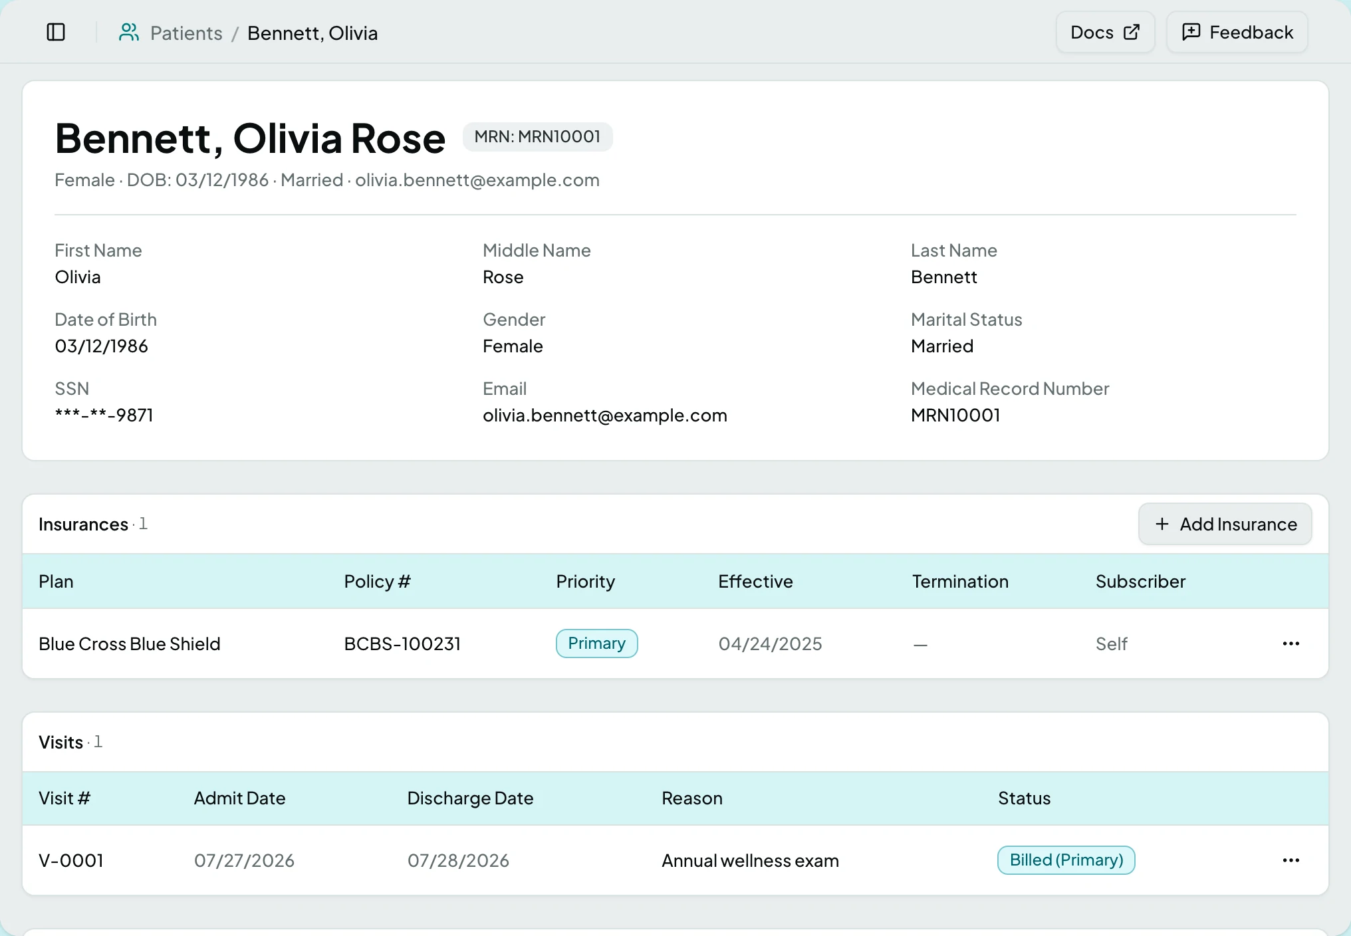Screen dimensions: 1351x936
Task: Click the Visits section heading
Action: point(61,742)
